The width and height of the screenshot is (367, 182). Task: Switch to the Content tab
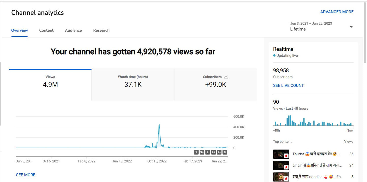46,30
